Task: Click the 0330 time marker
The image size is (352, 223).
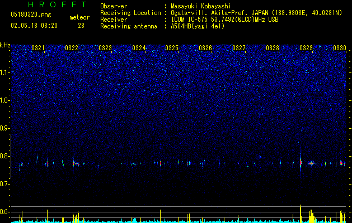Action: (x=340, y=48)
